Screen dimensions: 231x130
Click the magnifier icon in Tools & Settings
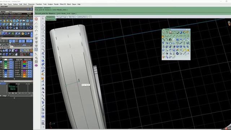[1, 51]
